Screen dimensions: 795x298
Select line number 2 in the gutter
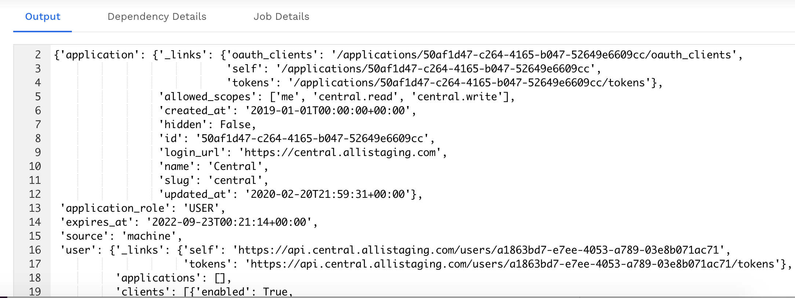coord(35,54)
